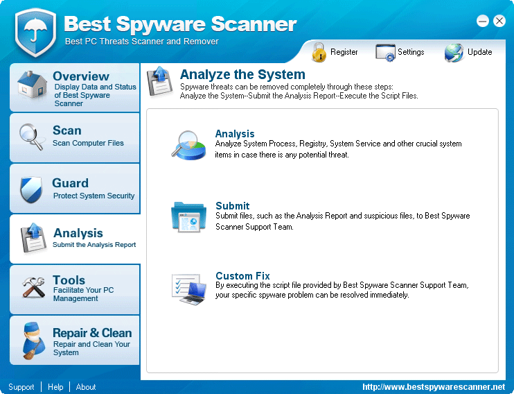Click 'By executing the script file' description
The image size is (514, 394).
pos(342,290)
